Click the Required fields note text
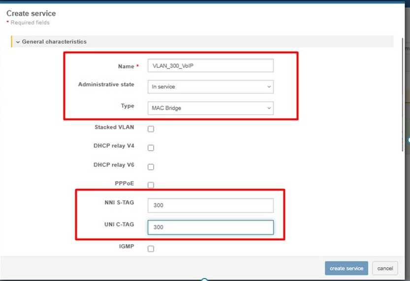Image resolution: width=410 pixels, height=281 pixels. [30, 23]
